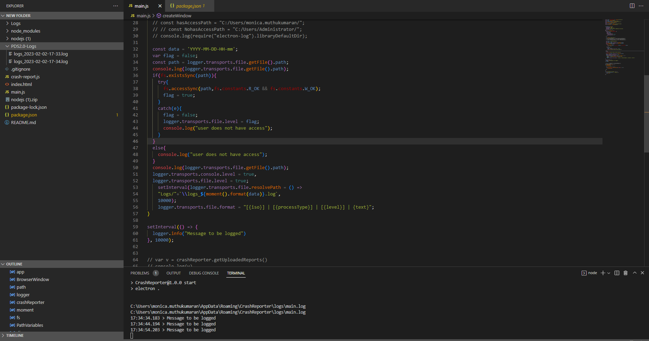Viewport: 649px width, 341px height.
Task: Open Explorer actions via the ellipsis icon
Action: point(115,6)
